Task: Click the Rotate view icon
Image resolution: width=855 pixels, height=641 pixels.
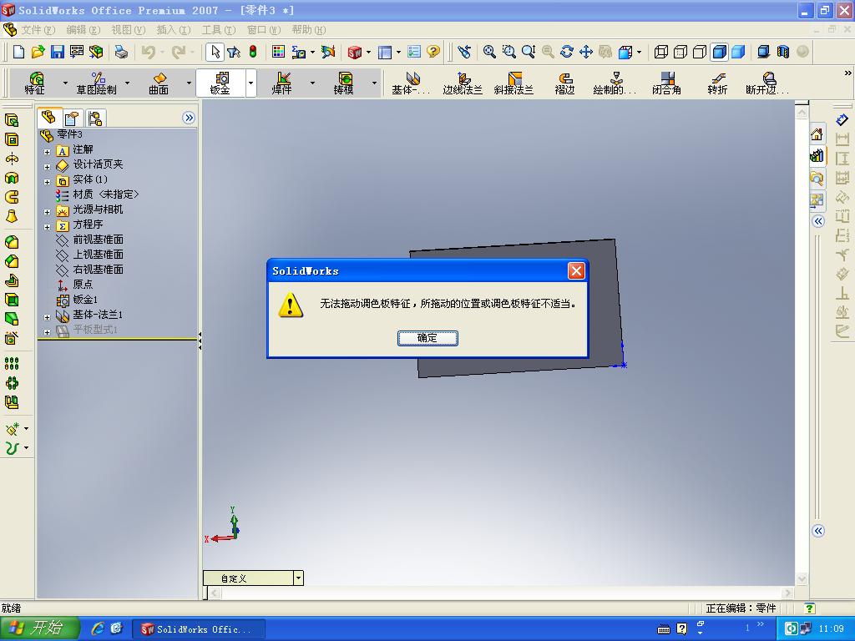Action: pos(567,52)
